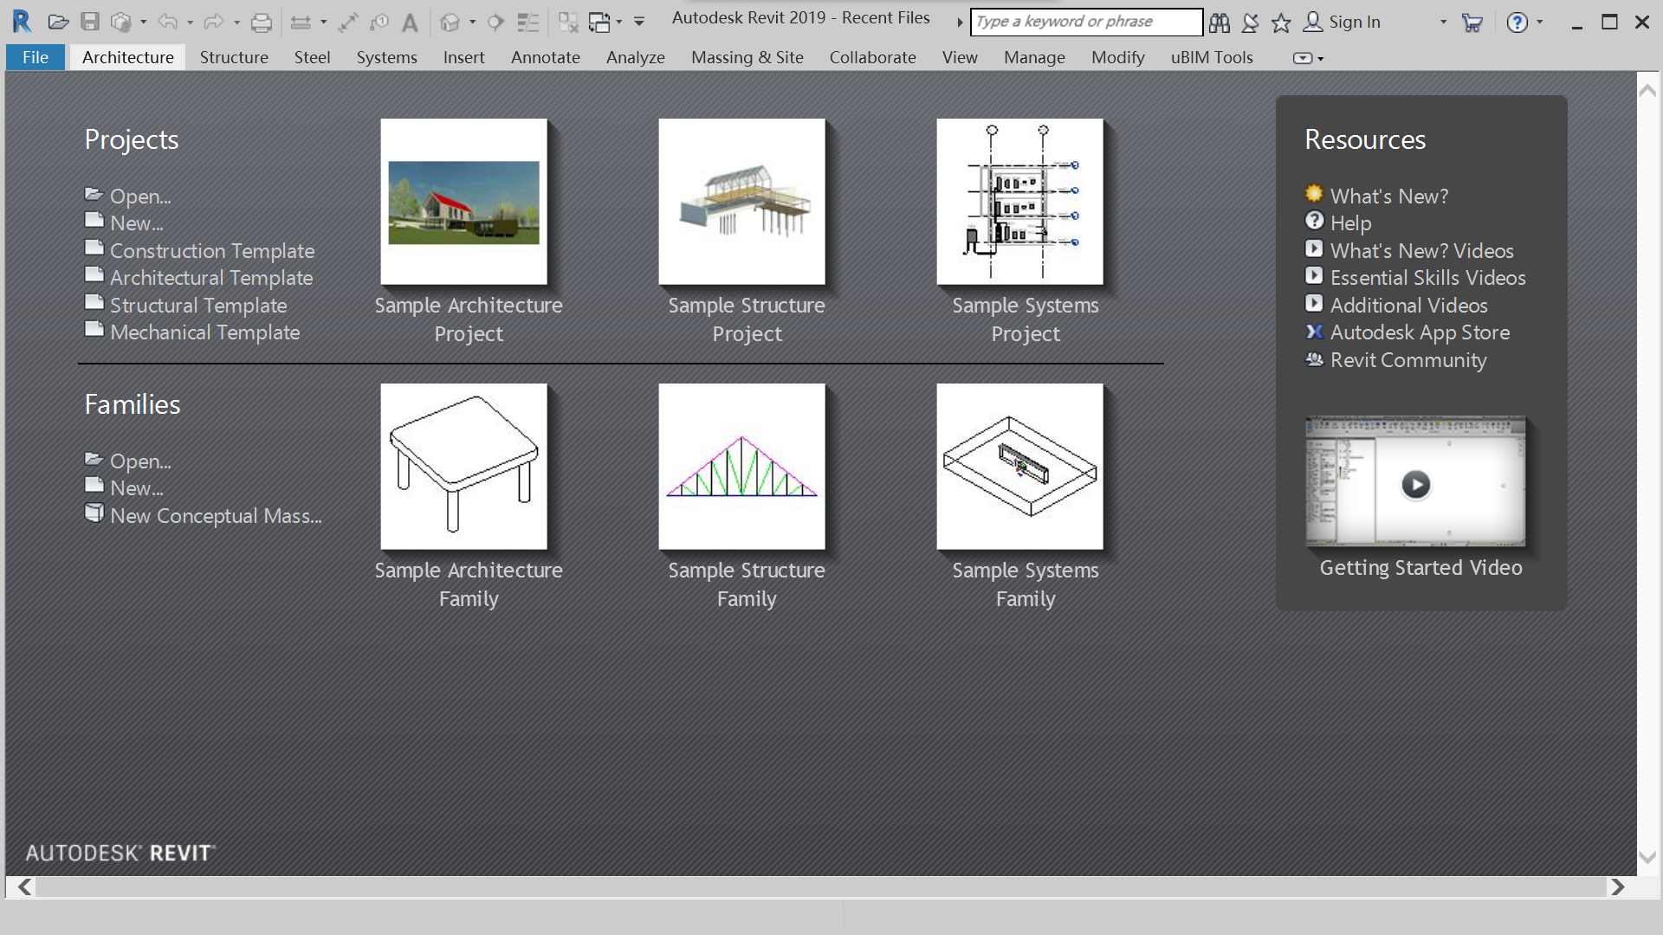1663x935 pixels.
Task: Expand the Customize Quick Access Toolbar dropdown
Action: [x=639, y=23]
